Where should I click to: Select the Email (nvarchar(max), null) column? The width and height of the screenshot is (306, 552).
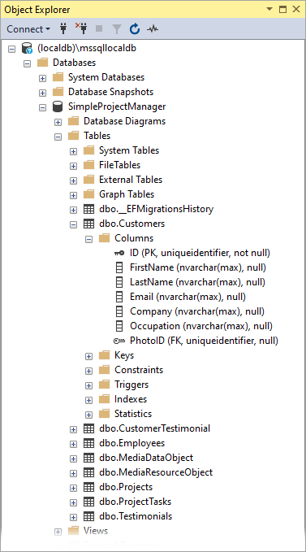click(187, 297)
